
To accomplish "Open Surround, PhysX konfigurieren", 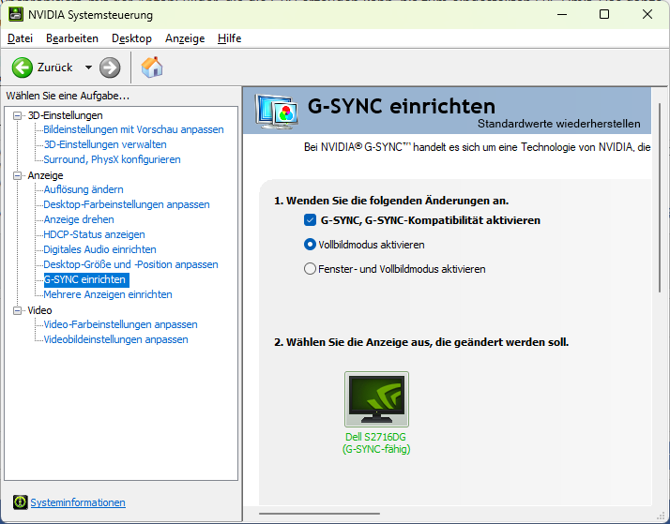I will pyautogui.click(x=112, y=159).
